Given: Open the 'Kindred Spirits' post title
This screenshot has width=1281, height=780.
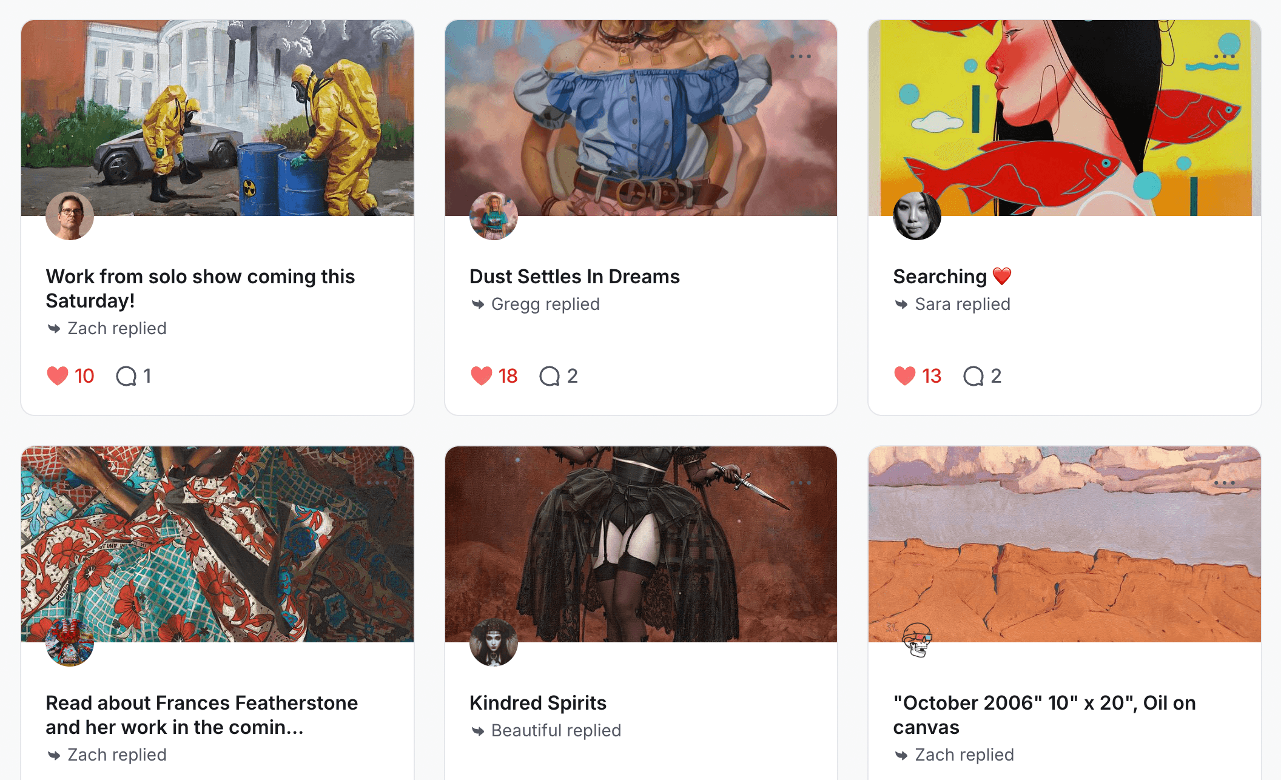Looking at the screenshot, I should click(x=538, y=703).
